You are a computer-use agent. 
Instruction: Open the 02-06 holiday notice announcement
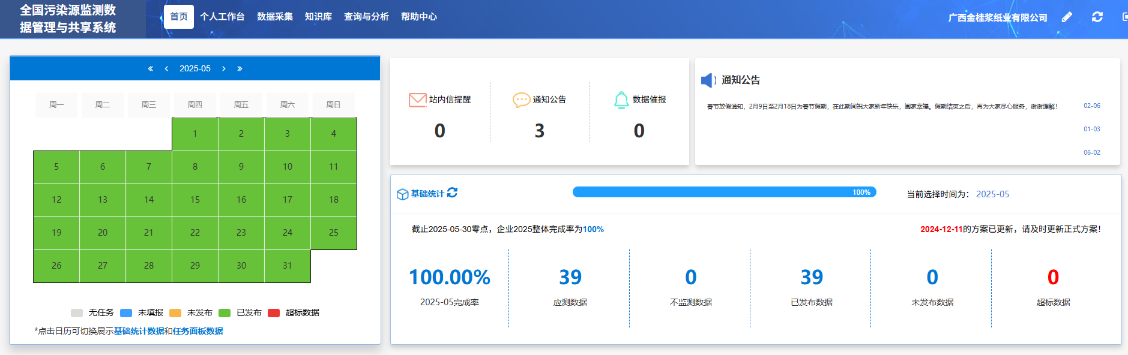[x=881, y=107]
